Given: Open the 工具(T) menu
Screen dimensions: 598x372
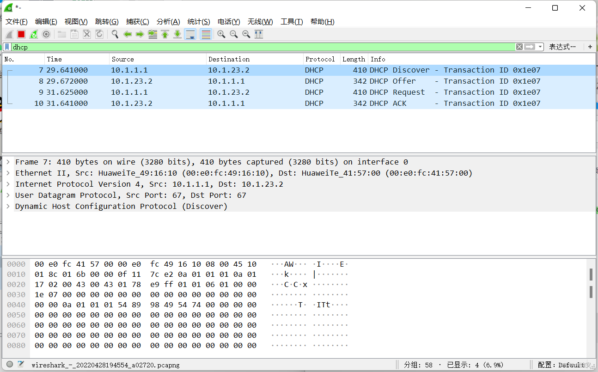Looking at the screenshot, I should (x=292, y=22).
